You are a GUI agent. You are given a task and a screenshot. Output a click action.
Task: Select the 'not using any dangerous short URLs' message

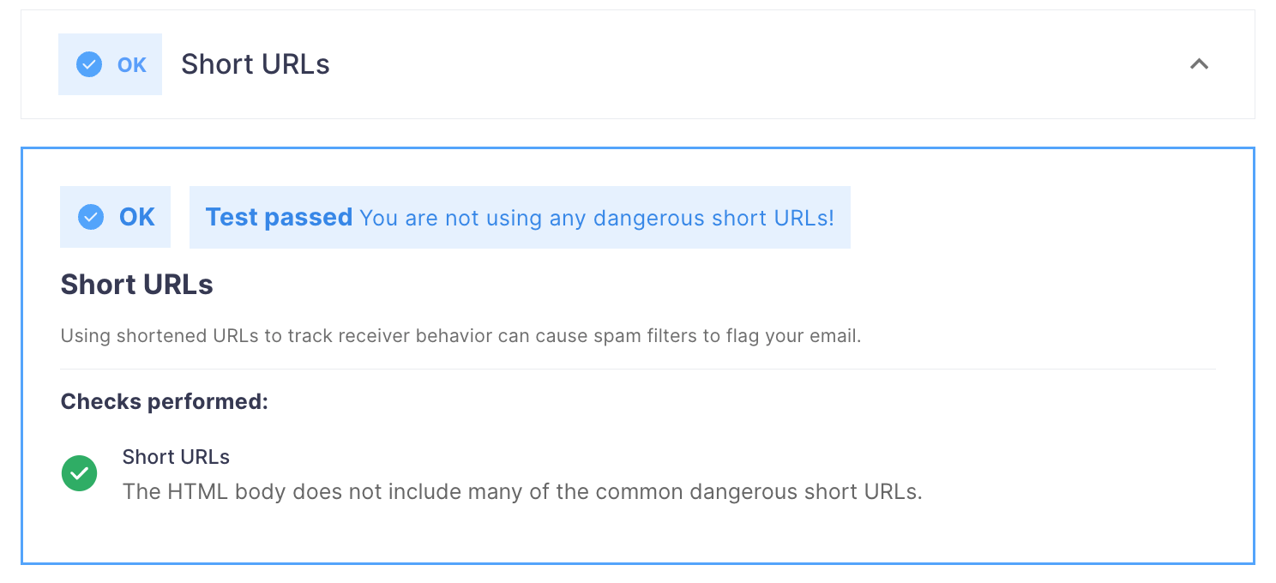[597, 218]
